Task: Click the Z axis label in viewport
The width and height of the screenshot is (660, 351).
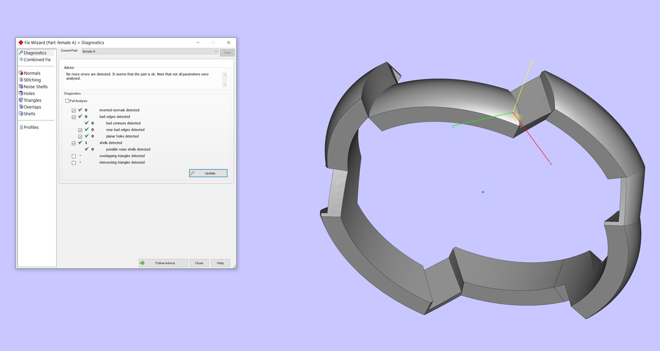Action: click(x=551, y=164)
